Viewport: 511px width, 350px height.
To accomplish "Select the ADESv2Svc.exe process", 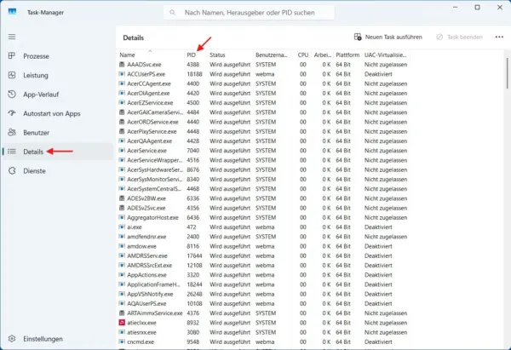I will 263,208.
